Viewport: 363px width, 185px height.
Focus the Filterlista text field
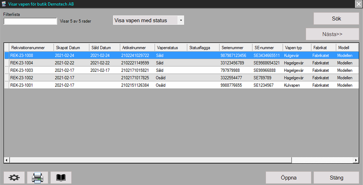[30, 21]
